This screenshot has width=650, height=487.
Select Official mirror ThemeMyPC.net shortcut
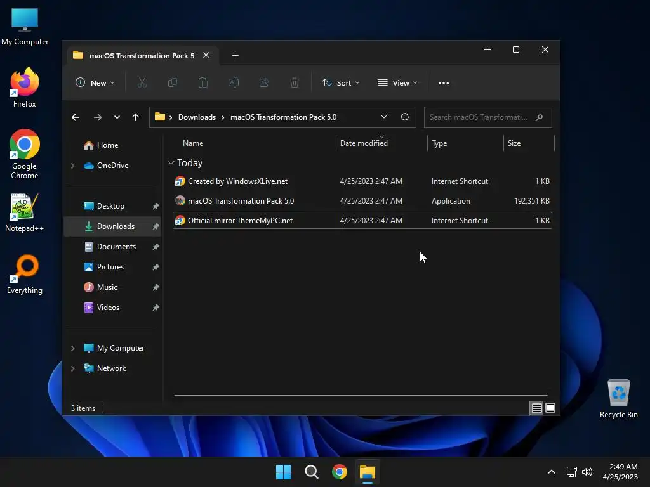pyautogui.click(x=362, y=220)
